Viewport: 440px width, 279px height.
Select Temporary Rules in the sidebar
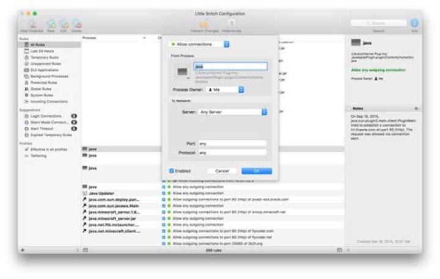45,57
